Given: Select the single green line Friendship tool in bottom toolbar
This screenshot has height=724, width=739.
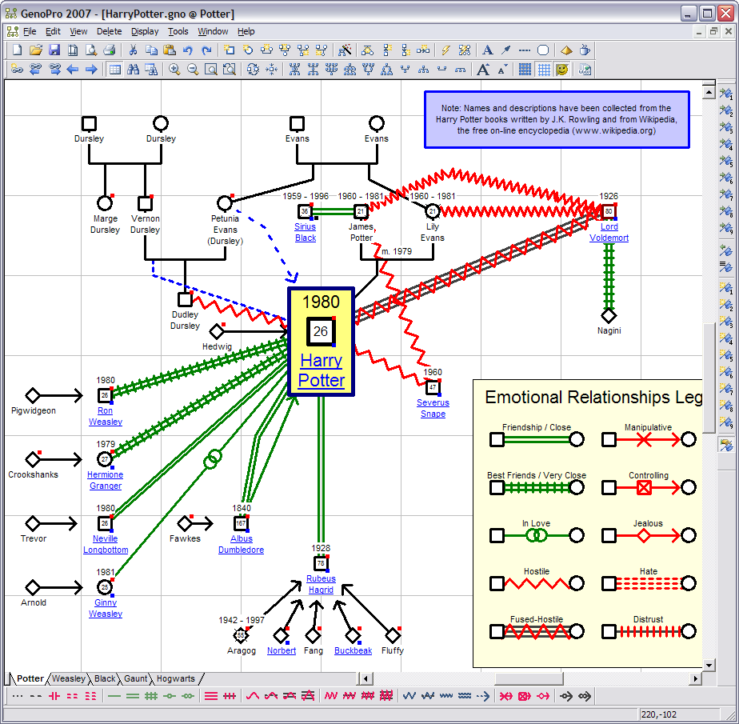Looking at the screenshot, I should tap(114, 696).
